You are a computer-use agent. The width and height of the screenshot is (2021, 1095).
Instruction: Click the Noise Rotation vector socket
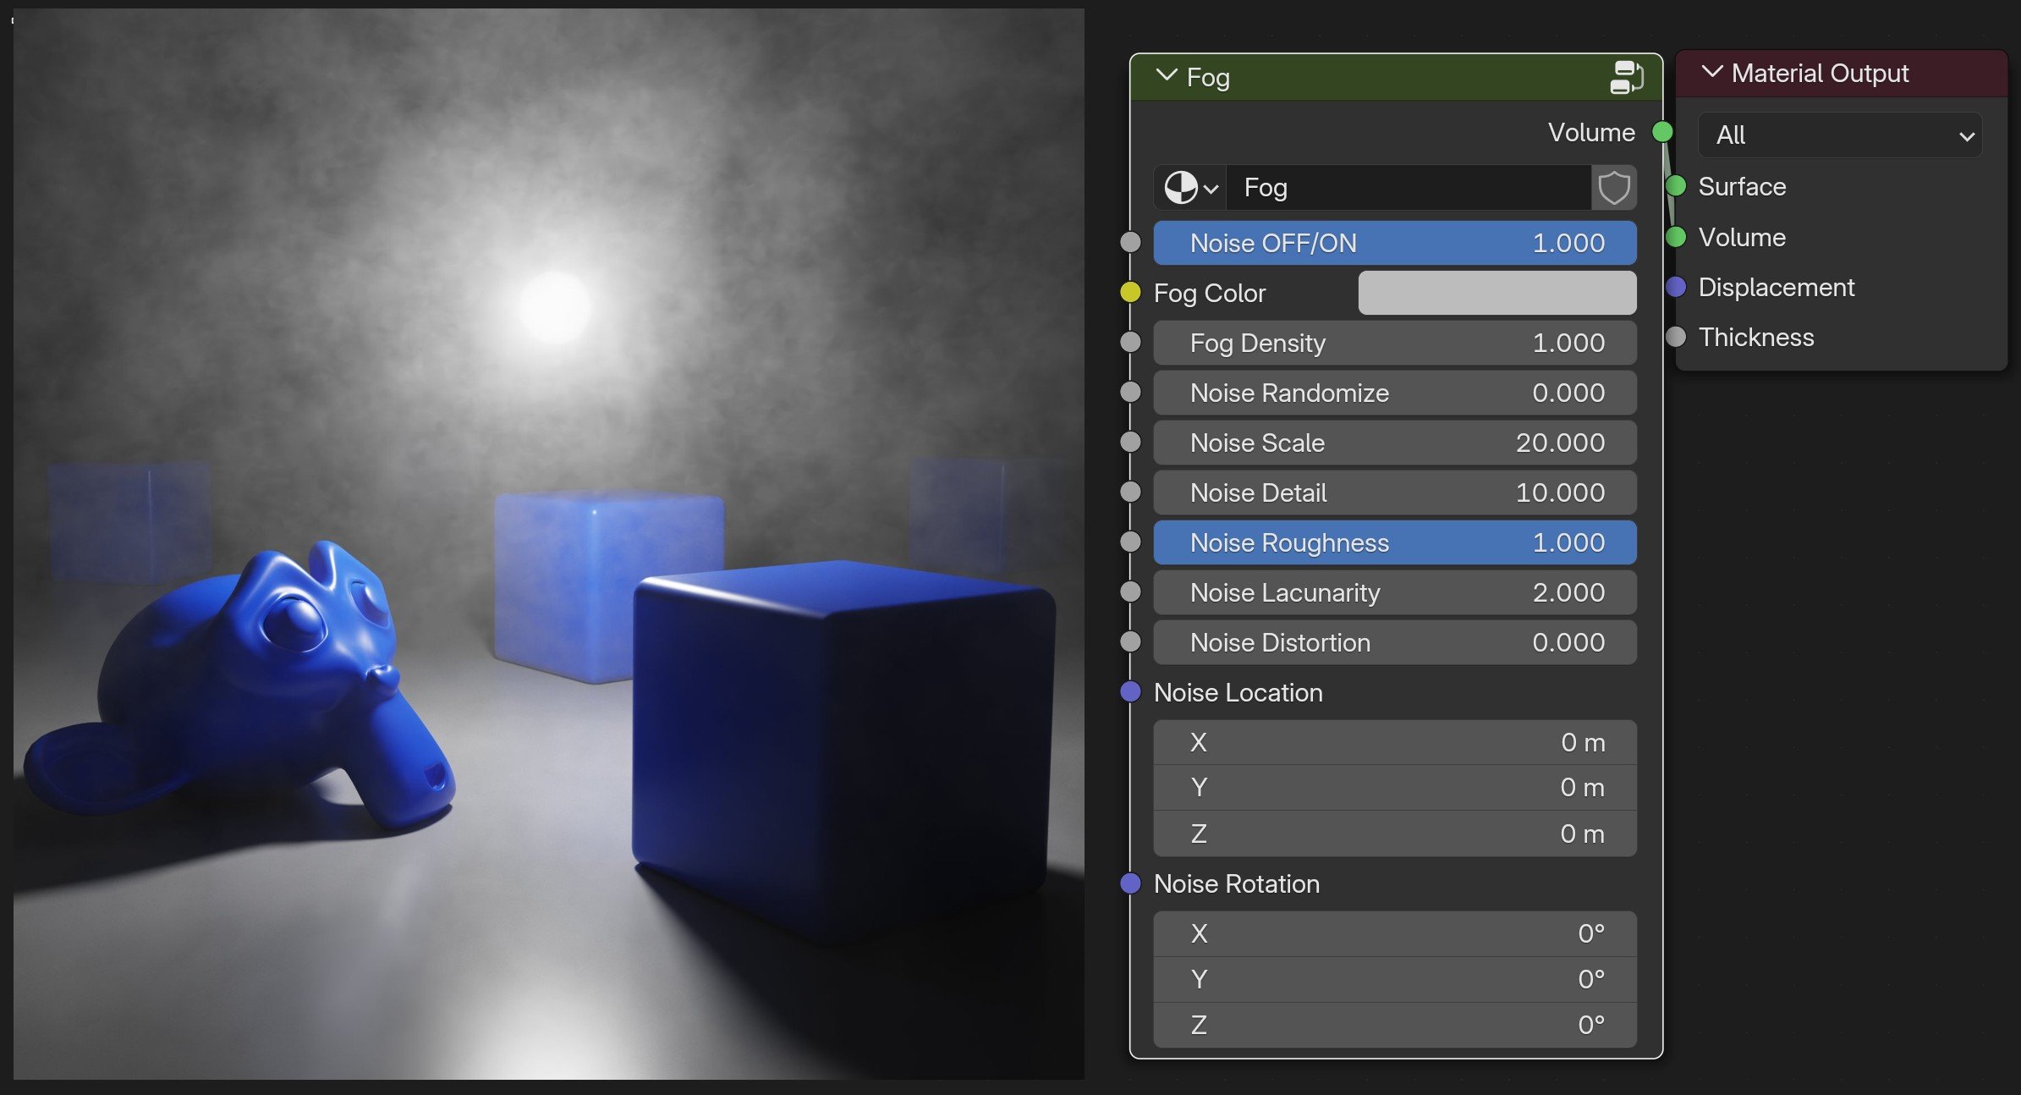1130,883
